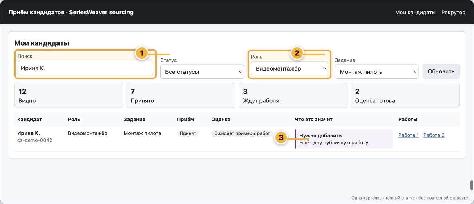
Task: Click the Поиск search field
Action: (x=85, y=68)
